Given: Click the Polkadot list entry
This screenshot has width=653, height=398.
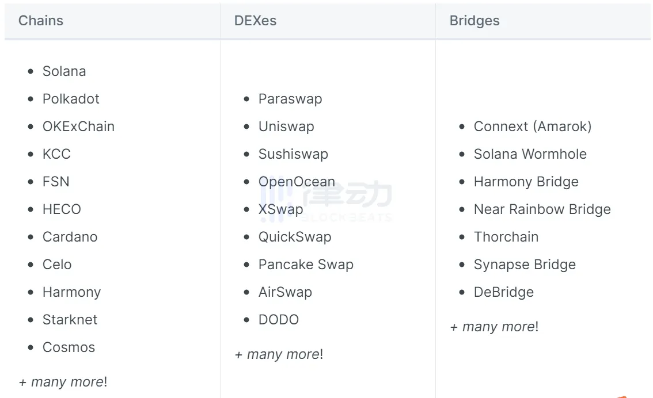Looking at the screenshot, I should click(x=71, y=99).
